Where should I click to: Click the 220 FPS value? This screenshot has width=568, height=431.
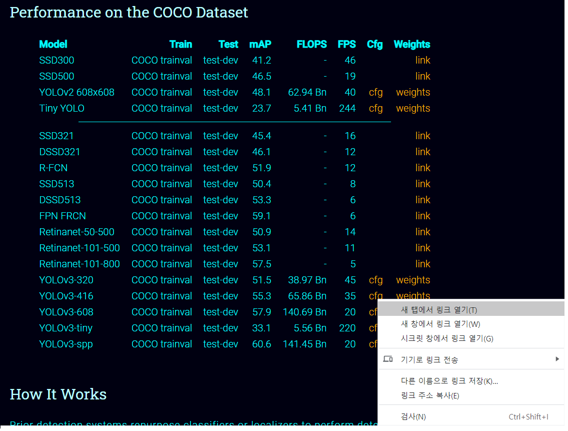click(347, 328)
